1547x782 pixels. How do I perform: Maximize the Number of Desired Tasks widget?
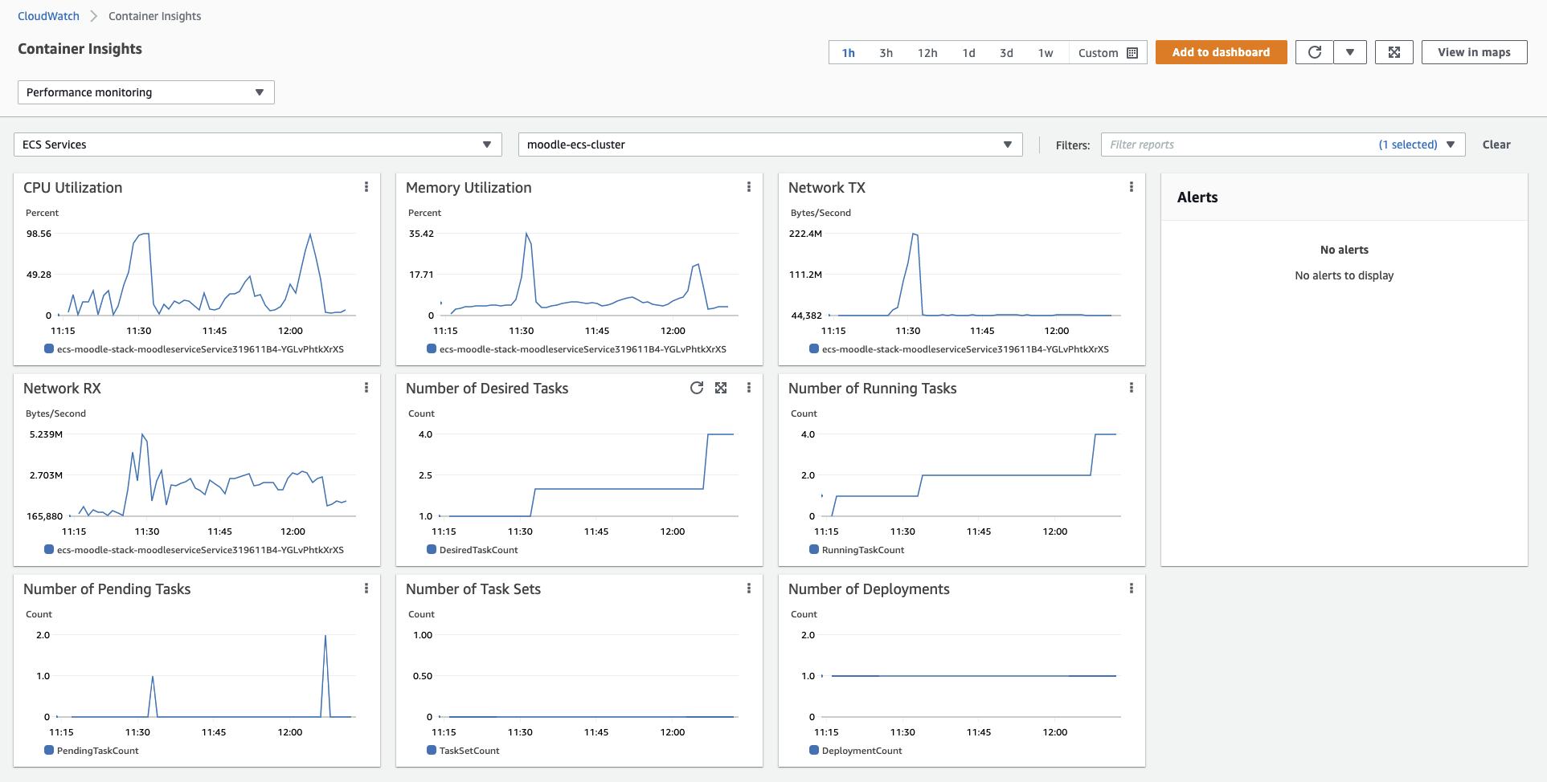(x=721, y=388)
